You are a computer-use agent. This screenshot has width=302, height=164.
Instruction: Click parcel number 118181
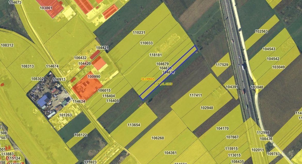155,55
